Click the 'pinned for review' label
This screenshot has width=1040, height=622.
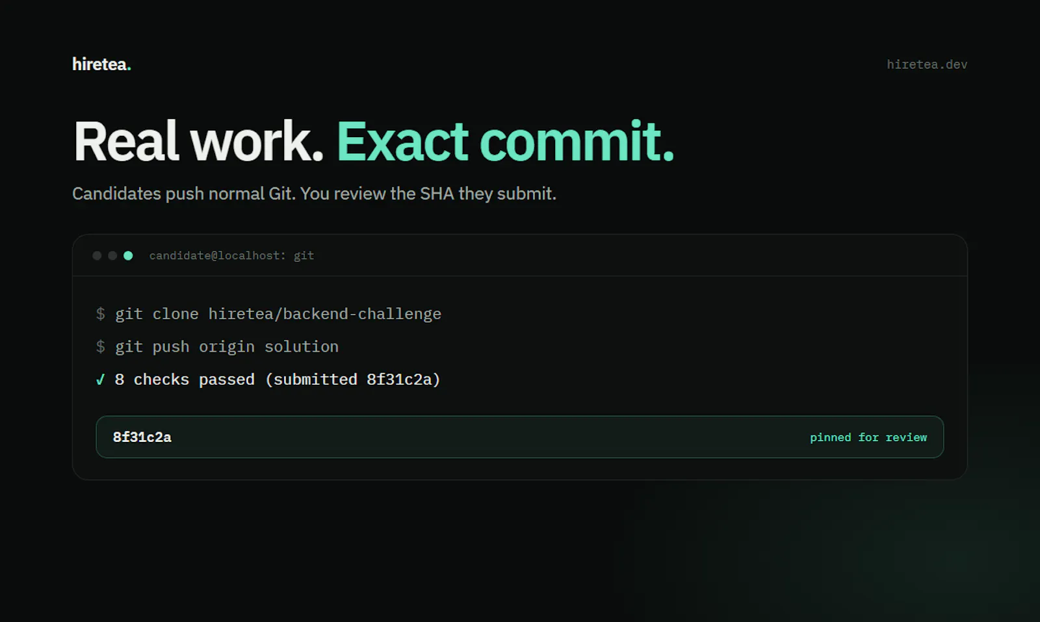pos(868,437)
